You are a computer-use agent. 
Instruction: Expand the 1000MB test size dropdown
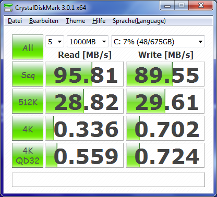coord(88,42)
